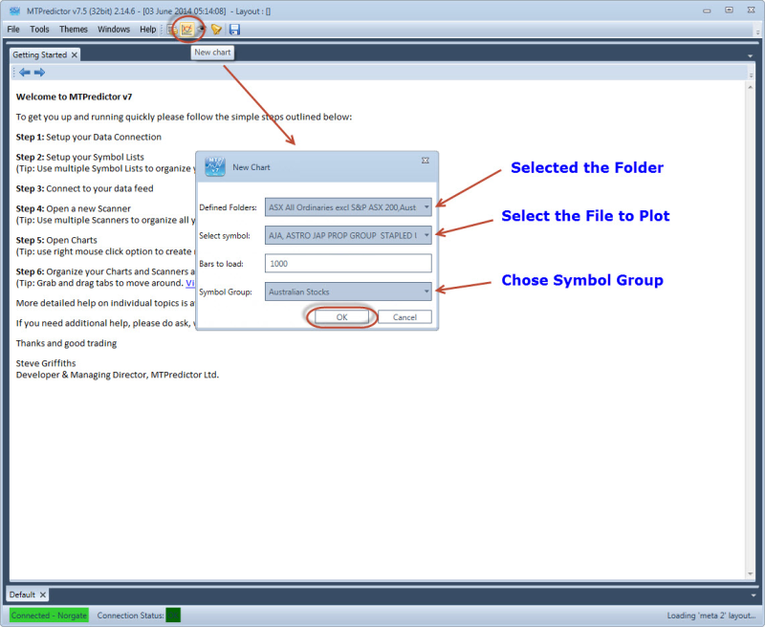Click the MT v7 logo in New Chart dialog
This screenshot has width=765, height=627.
(x=214, y=166)
